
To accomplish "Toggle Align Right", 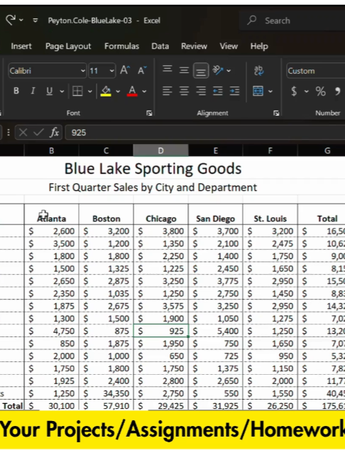I will (x=201, y=91).
